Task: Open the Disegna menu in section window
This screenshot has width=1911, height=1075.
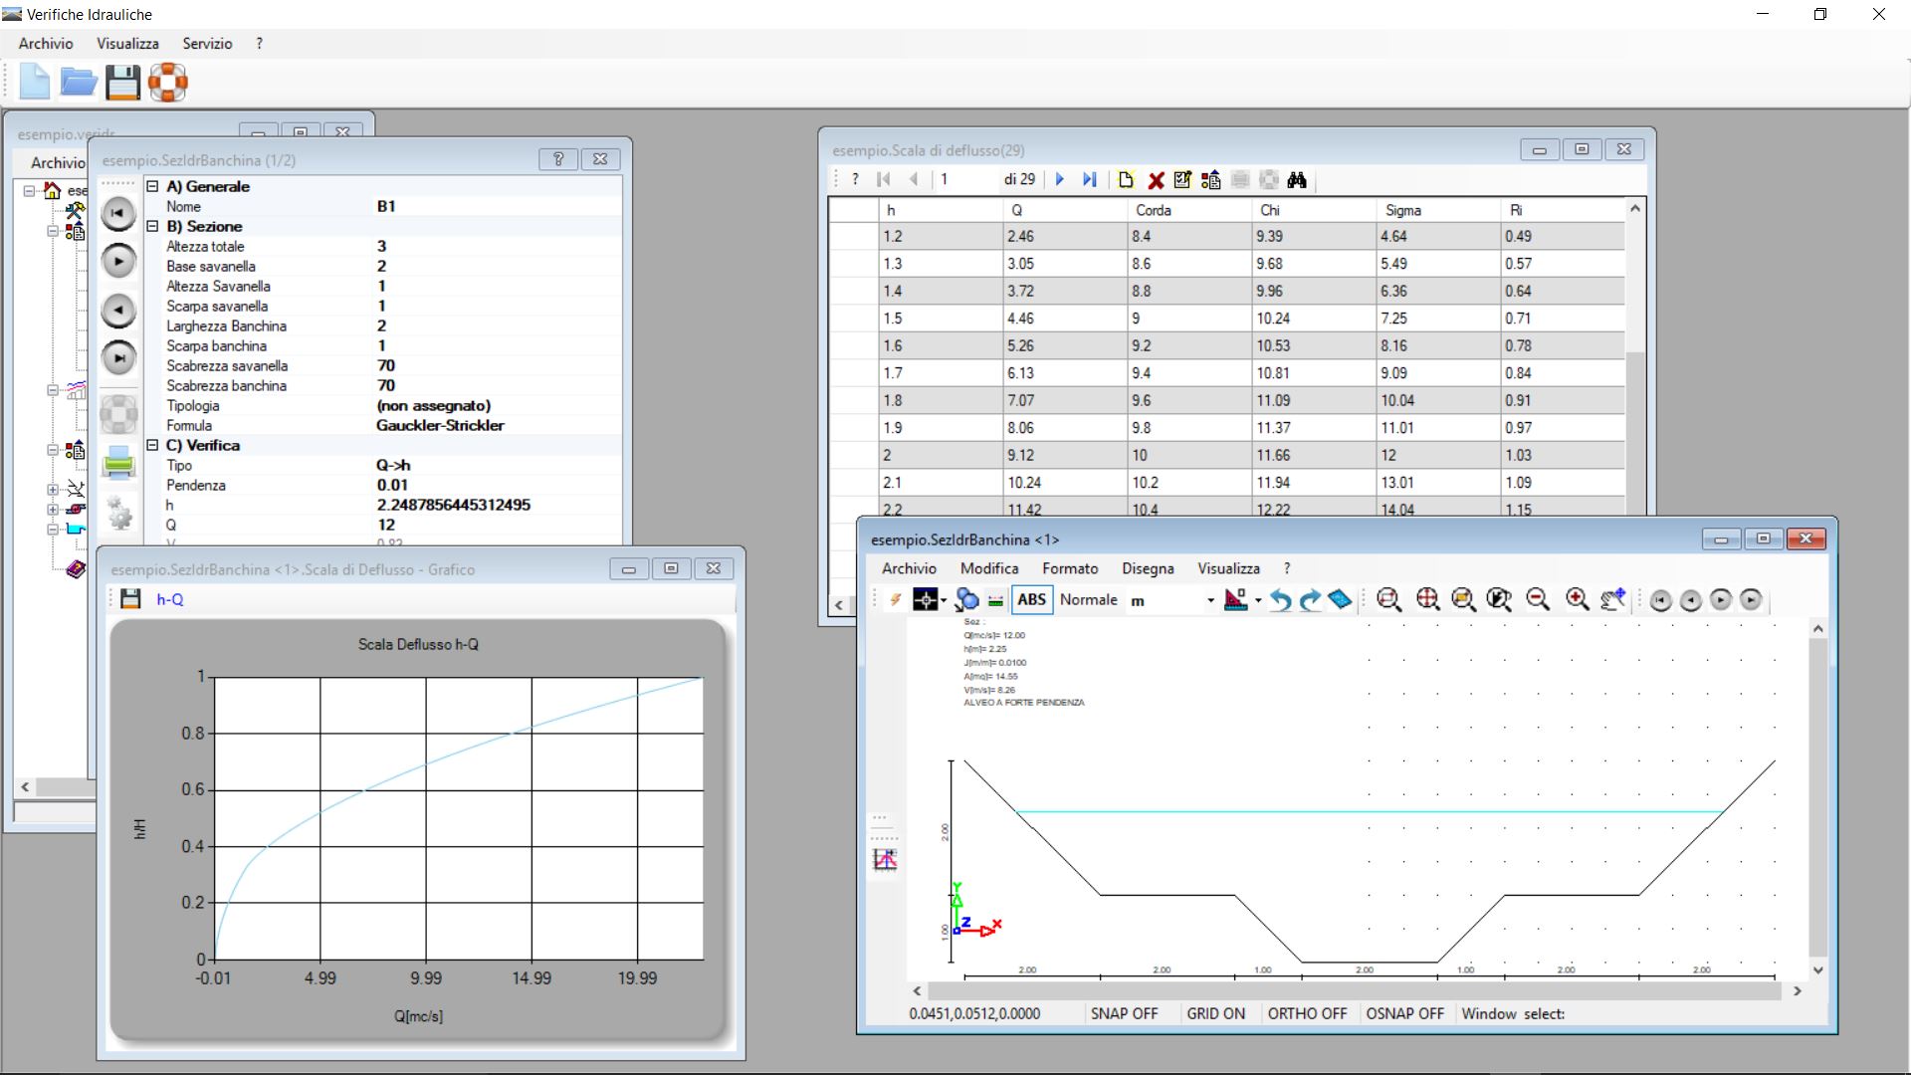Action: click(x=1148, y=568)
